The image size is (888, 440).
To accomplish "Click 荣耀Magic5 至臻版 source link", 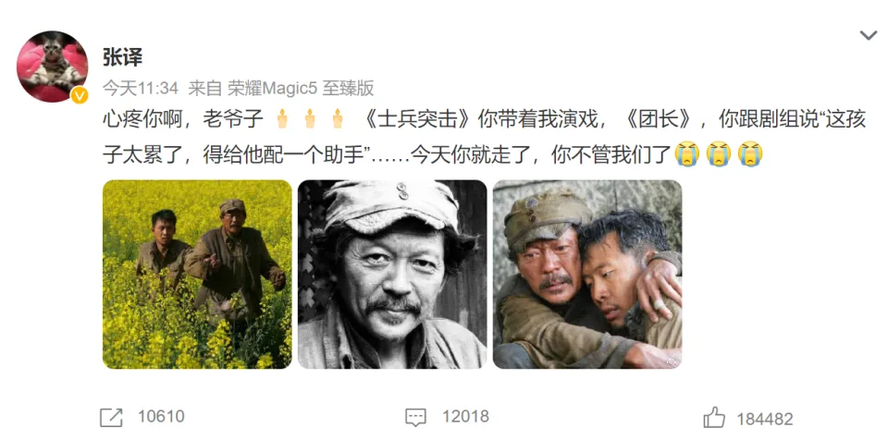I will (x=300, y=88).
